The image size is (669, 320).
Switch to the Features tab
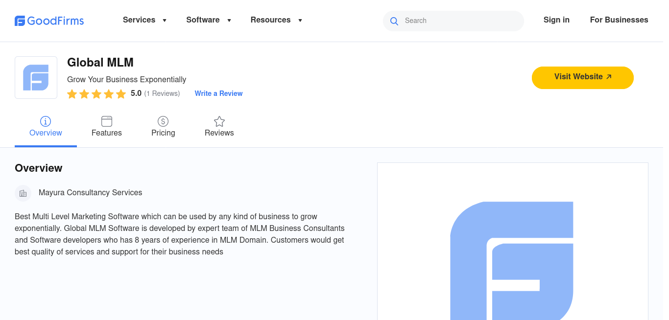(107, 133)
